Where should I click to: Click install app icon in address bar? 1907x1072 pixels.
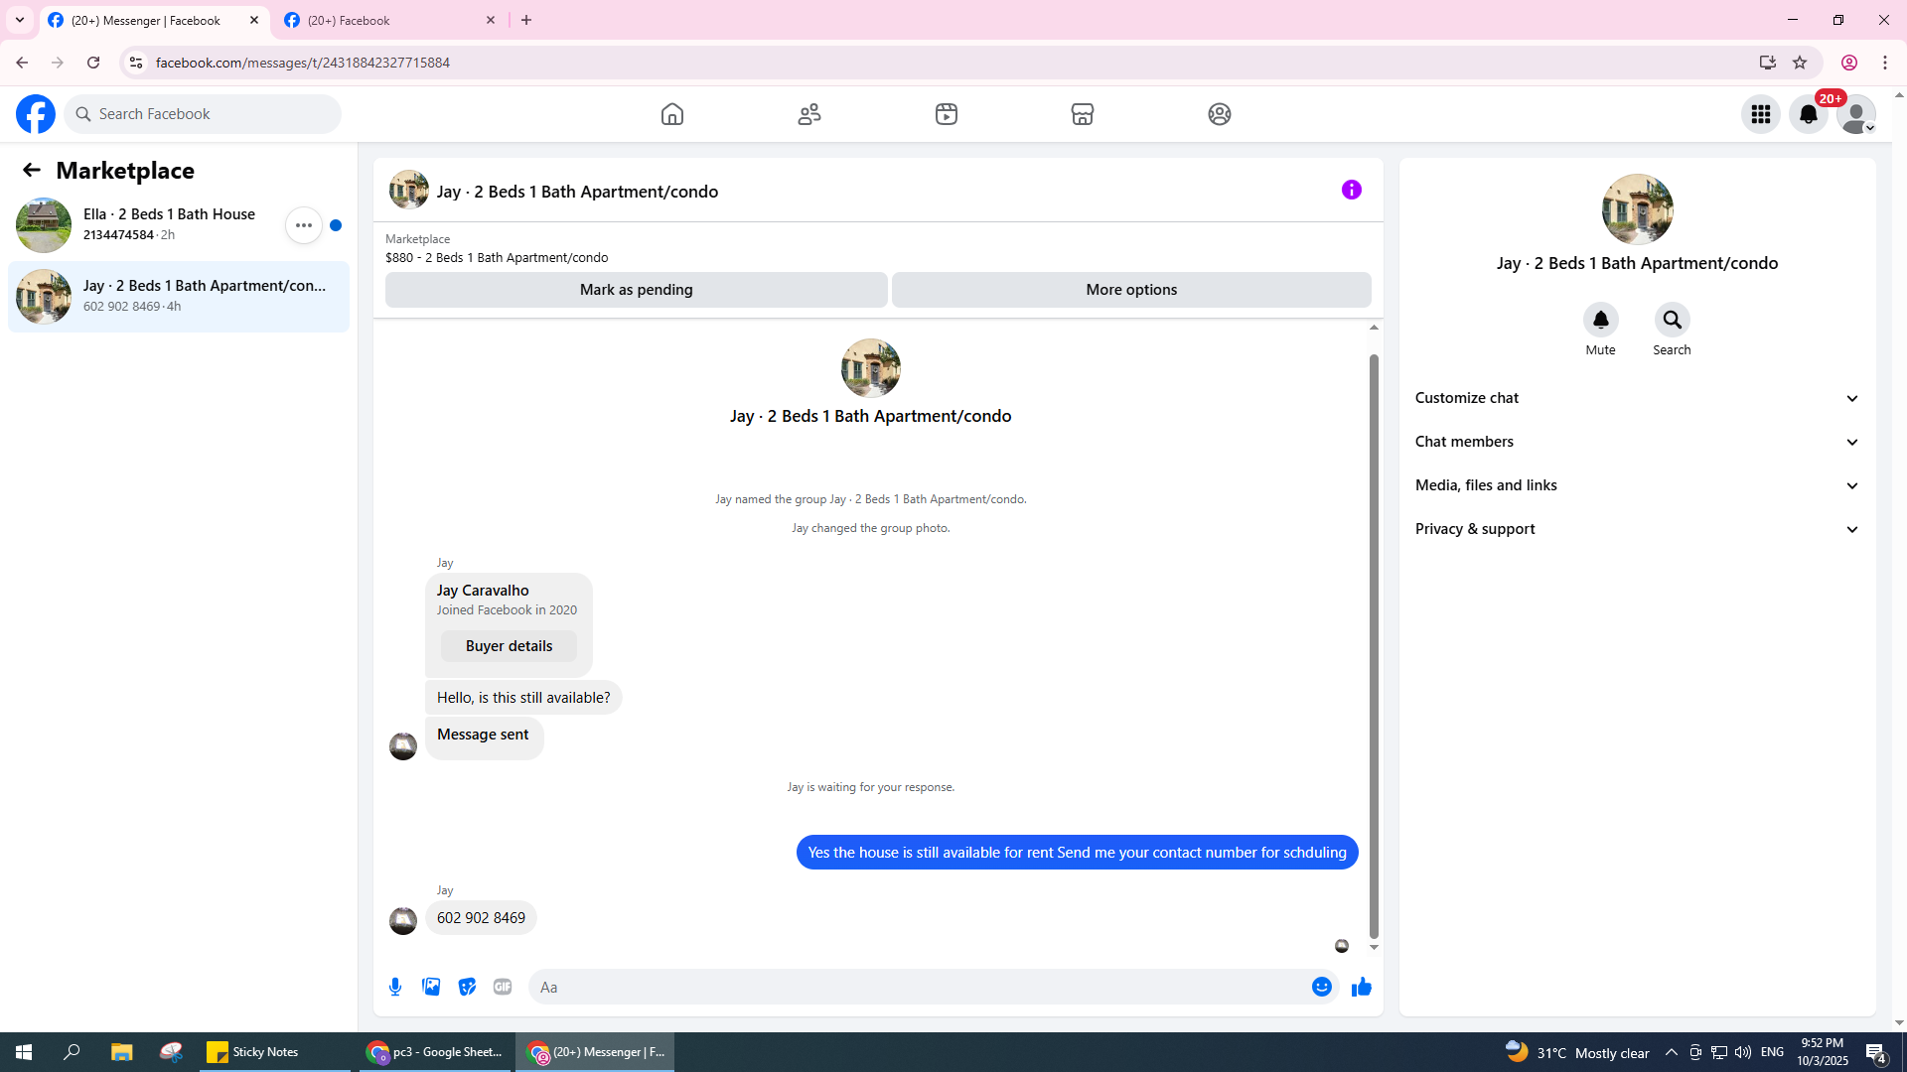click(1768, 63)
